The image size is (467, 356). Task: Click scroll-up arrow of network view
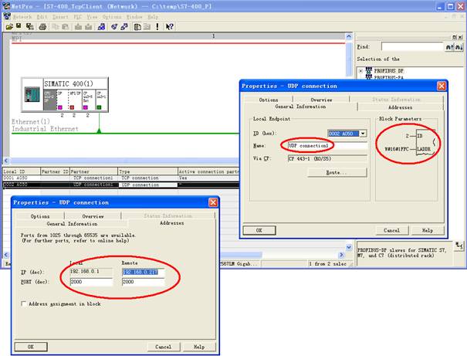pyautogui.click(x=349, y=36)
